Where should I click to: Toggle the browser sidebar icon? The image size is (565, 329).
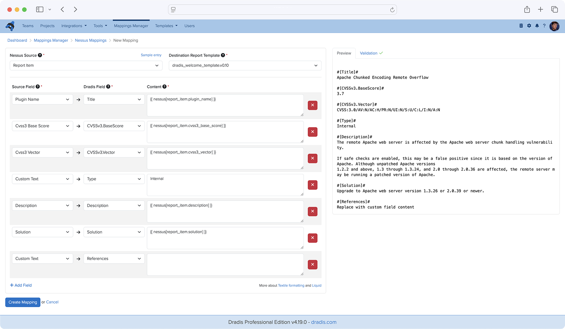tap(40, 10)
